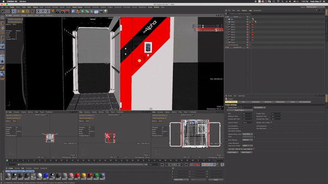Click the coordinate system icon

coord(52,11)
